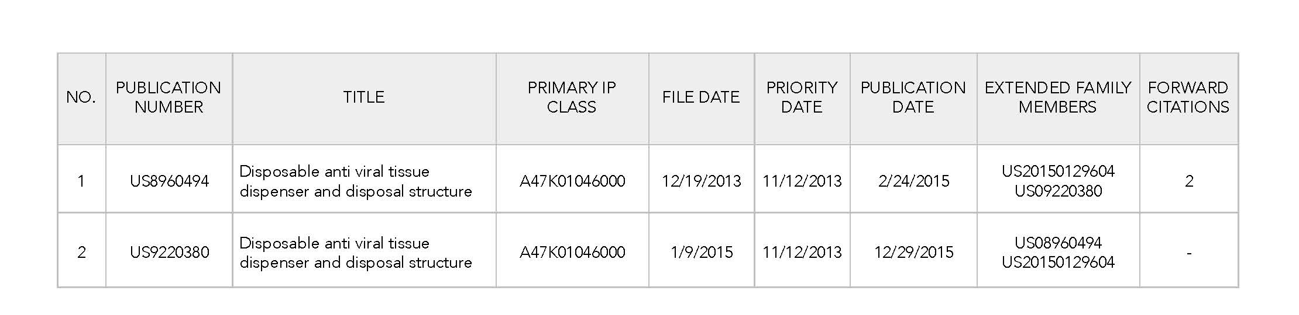
Task: Select the PUBLICATION DATE column header
Action: [x=913, y=97]
